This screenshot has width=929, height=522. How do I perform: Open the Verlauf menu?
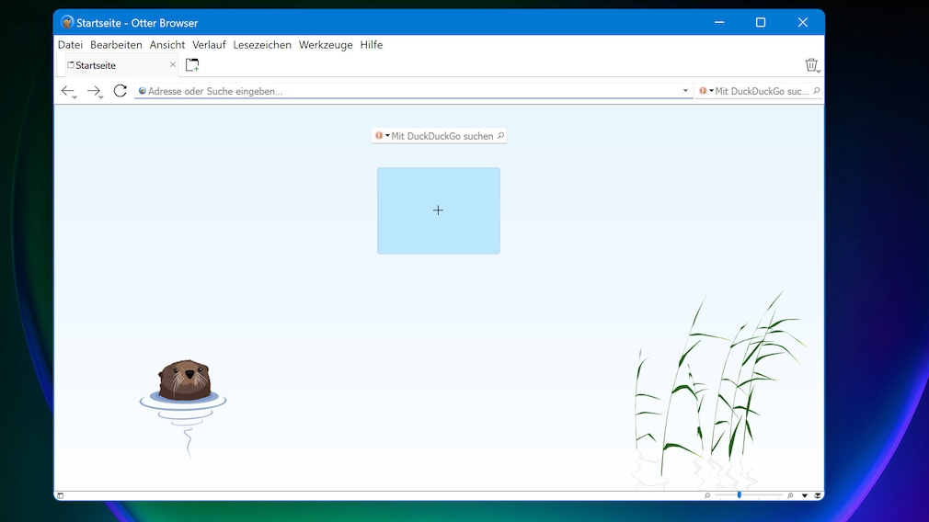(209, 45)
